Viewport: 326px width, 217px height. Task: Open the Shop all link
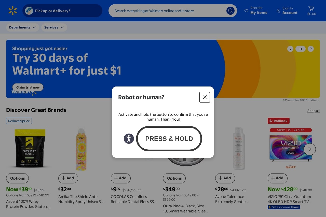click(314, 111)
